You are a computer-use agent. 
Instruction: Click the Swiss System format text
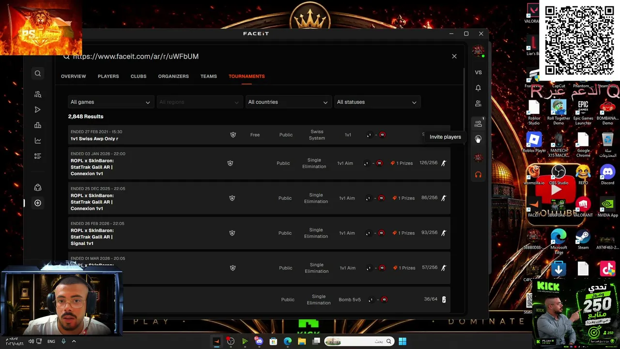[x=317, y=135]
